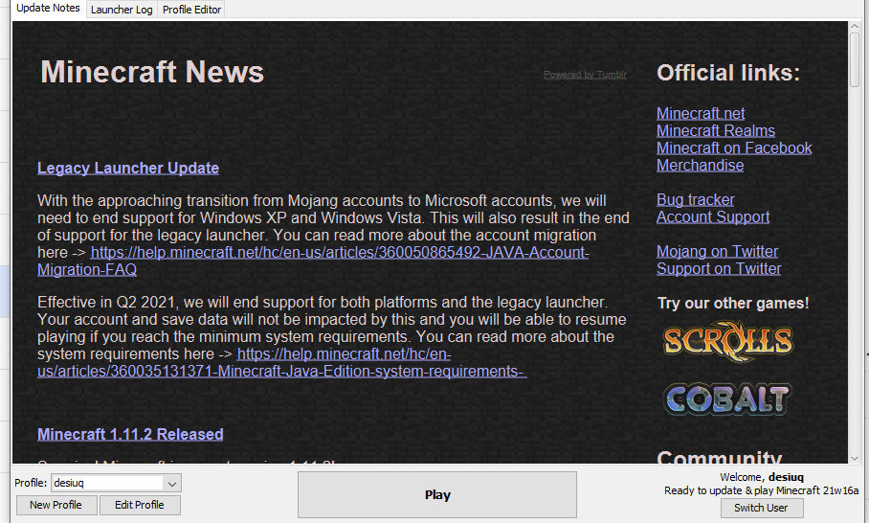This screenshot has width=869, height=523.
Task: Open the Minecraft on Facebook link
Action: pos(734,148)
